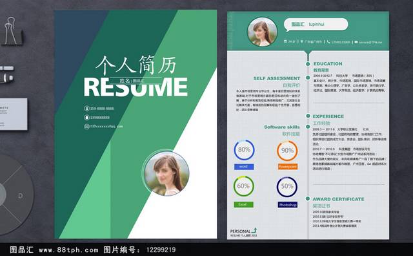Click the 教育背景 subheading
The height and width of the screenshot is (256, 413).
pos(321,70)
